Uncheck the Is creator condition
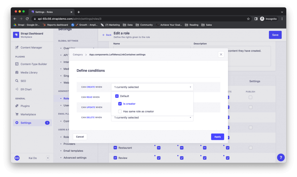The height and width of the screenshot is (177, 297). pyautogui.click(x=120, y=104)
